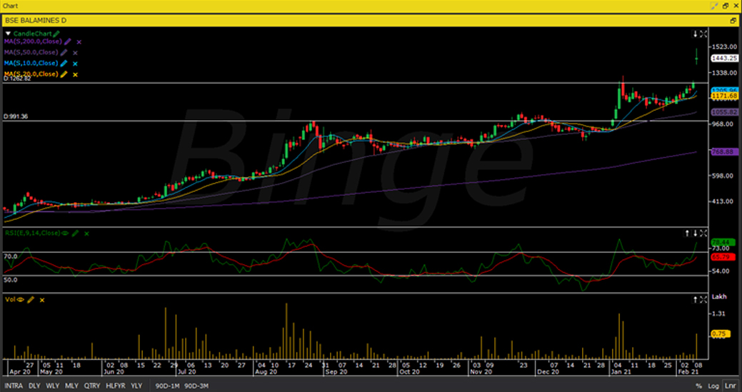Switch to YLY timeframe
This screenshot has height=392, width=742.
pos(136,386)
